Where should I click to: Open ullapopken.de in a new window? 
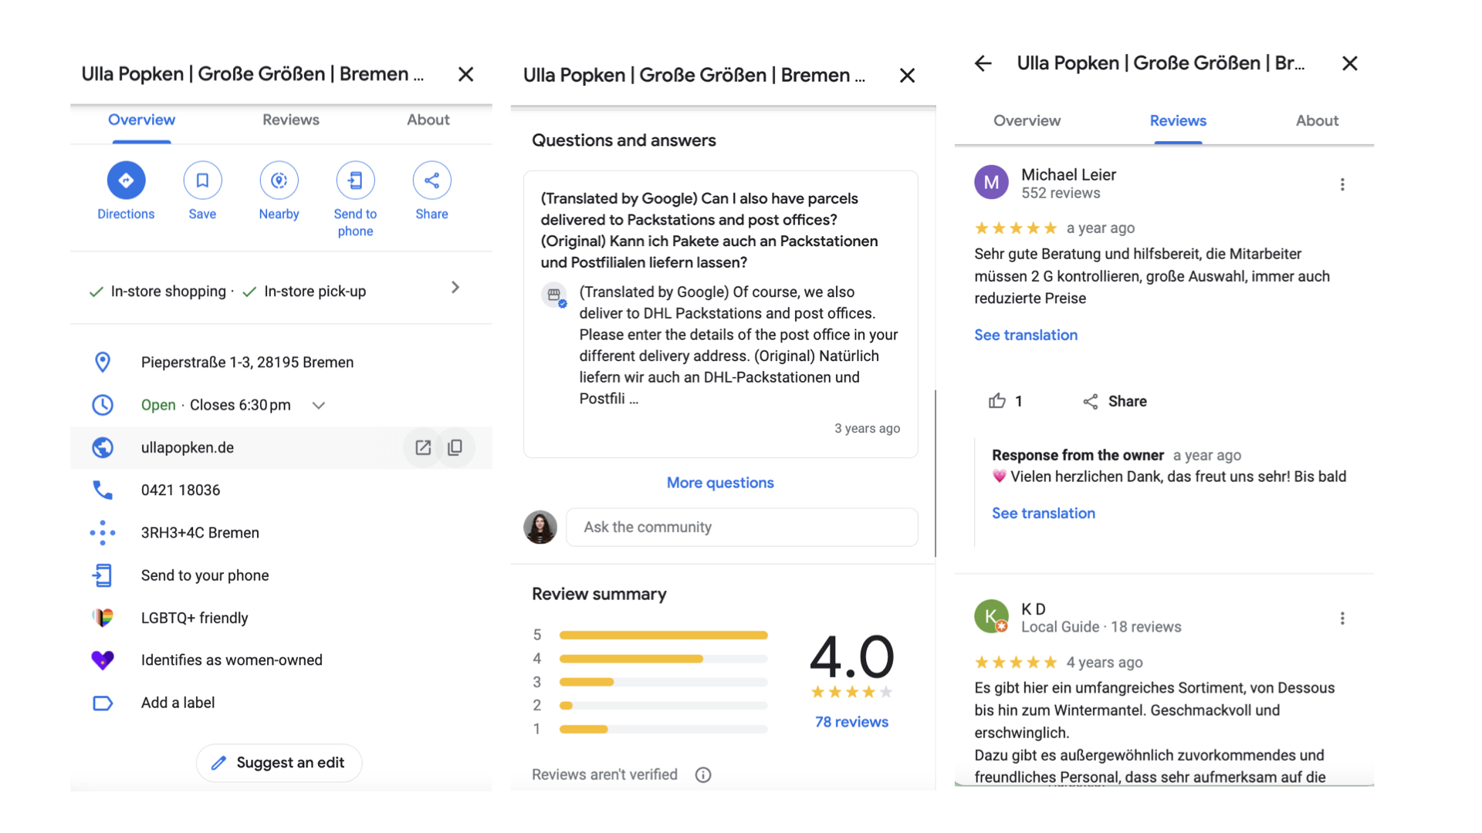coord(423,447)
